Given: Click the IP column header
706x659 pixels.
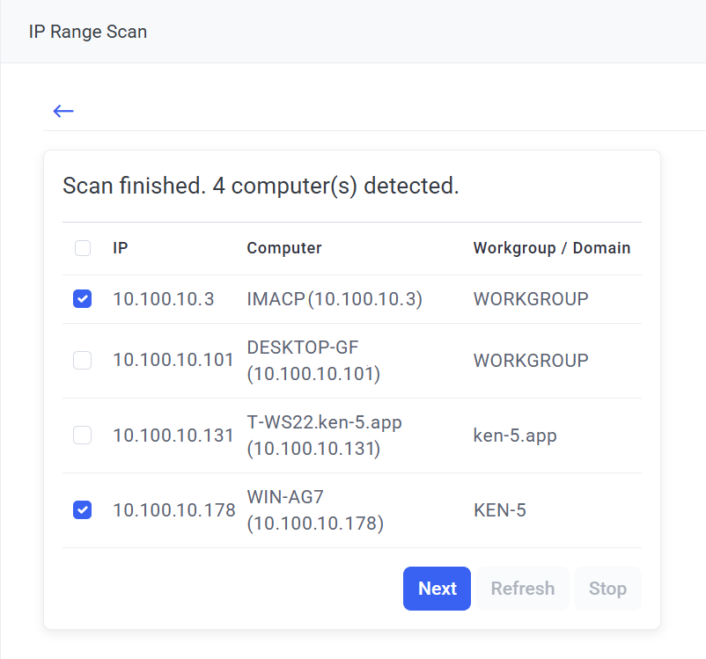Looking at the screenshot, I should tap(121, 248).
